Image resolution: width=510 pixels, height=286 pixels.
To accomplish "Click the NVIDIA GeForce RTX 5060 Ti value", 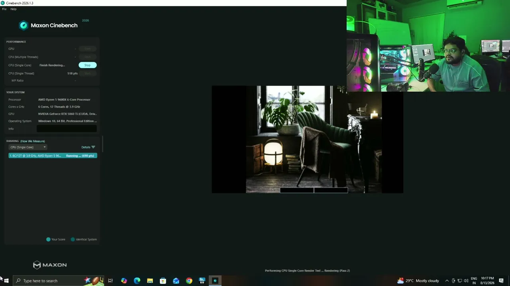I will (67, 114).
